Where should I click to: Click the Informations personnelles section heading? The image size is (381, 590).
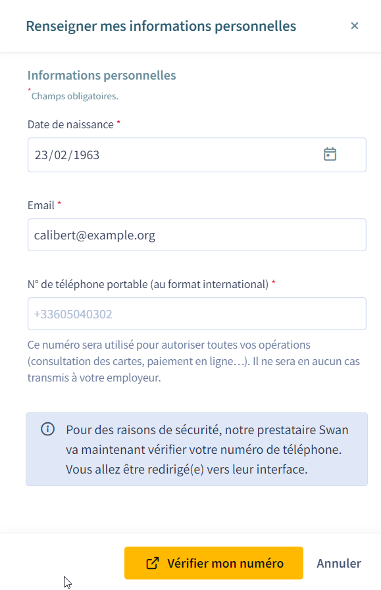pos(101,75)
